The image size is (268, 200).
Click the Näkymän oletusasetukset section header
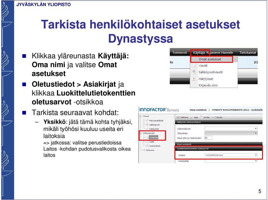point(219,122)
